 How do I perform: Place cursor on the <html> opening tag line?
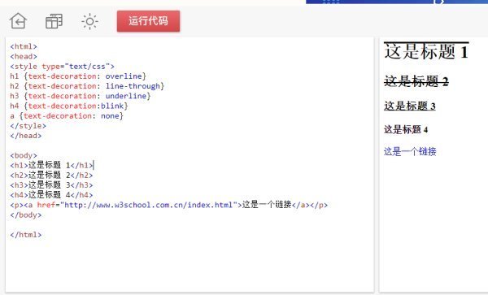[24, 46]
